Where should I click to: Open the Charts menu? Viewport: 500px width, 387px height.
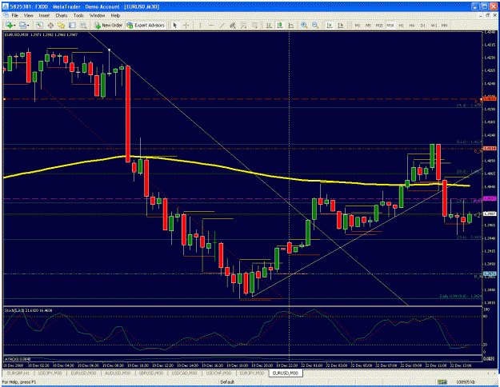pyautogui.click(x=62, y=15)
